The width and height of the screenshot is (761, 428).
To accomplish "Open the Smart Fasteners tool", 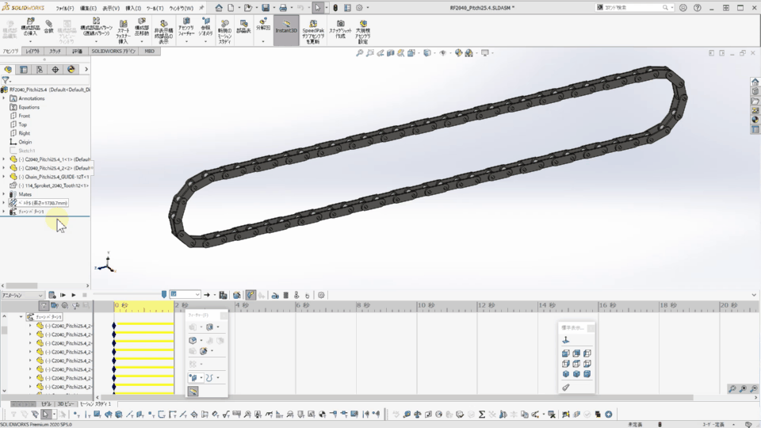I will [x=124, y=32].
